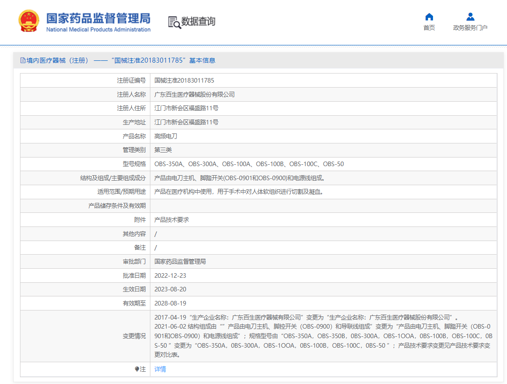The width and height of the screenshot is (507, 384).
Task: Click the 批准日期 row label
Action: [x=134, y=276]
